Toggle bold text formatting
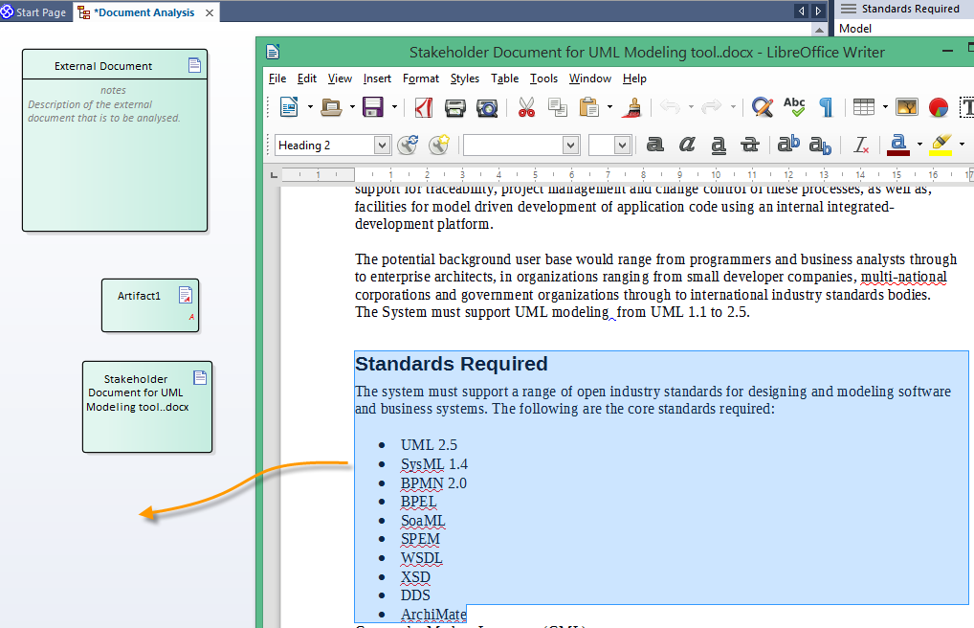Screen dimensions: 974x628 pos(655,145)
